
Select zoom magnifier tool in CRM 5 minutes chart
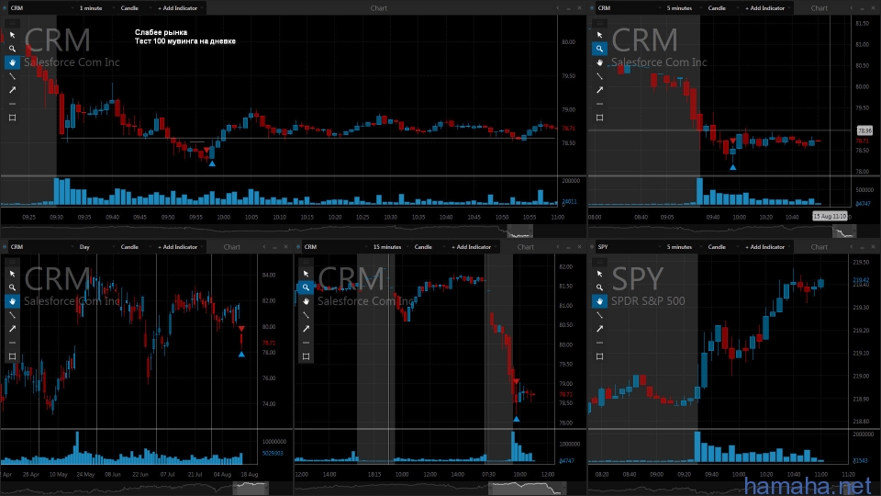click(x=599, y=49)
